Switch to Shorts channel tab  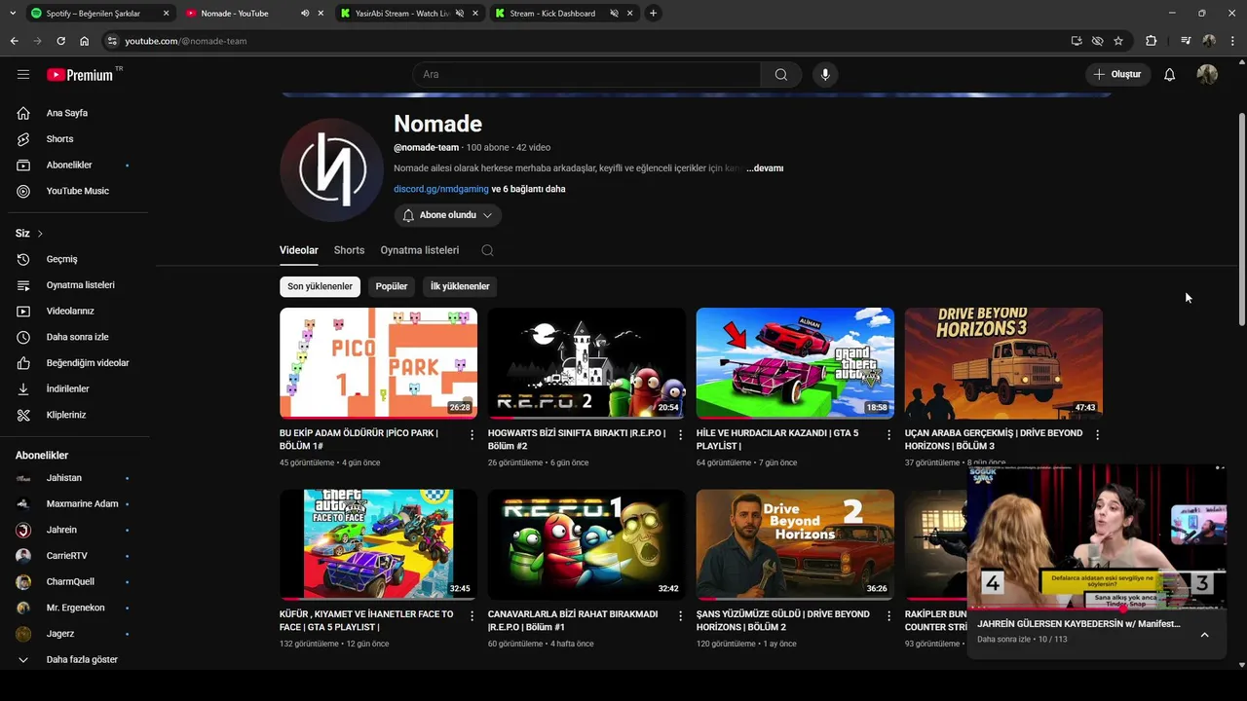[349, 250]
